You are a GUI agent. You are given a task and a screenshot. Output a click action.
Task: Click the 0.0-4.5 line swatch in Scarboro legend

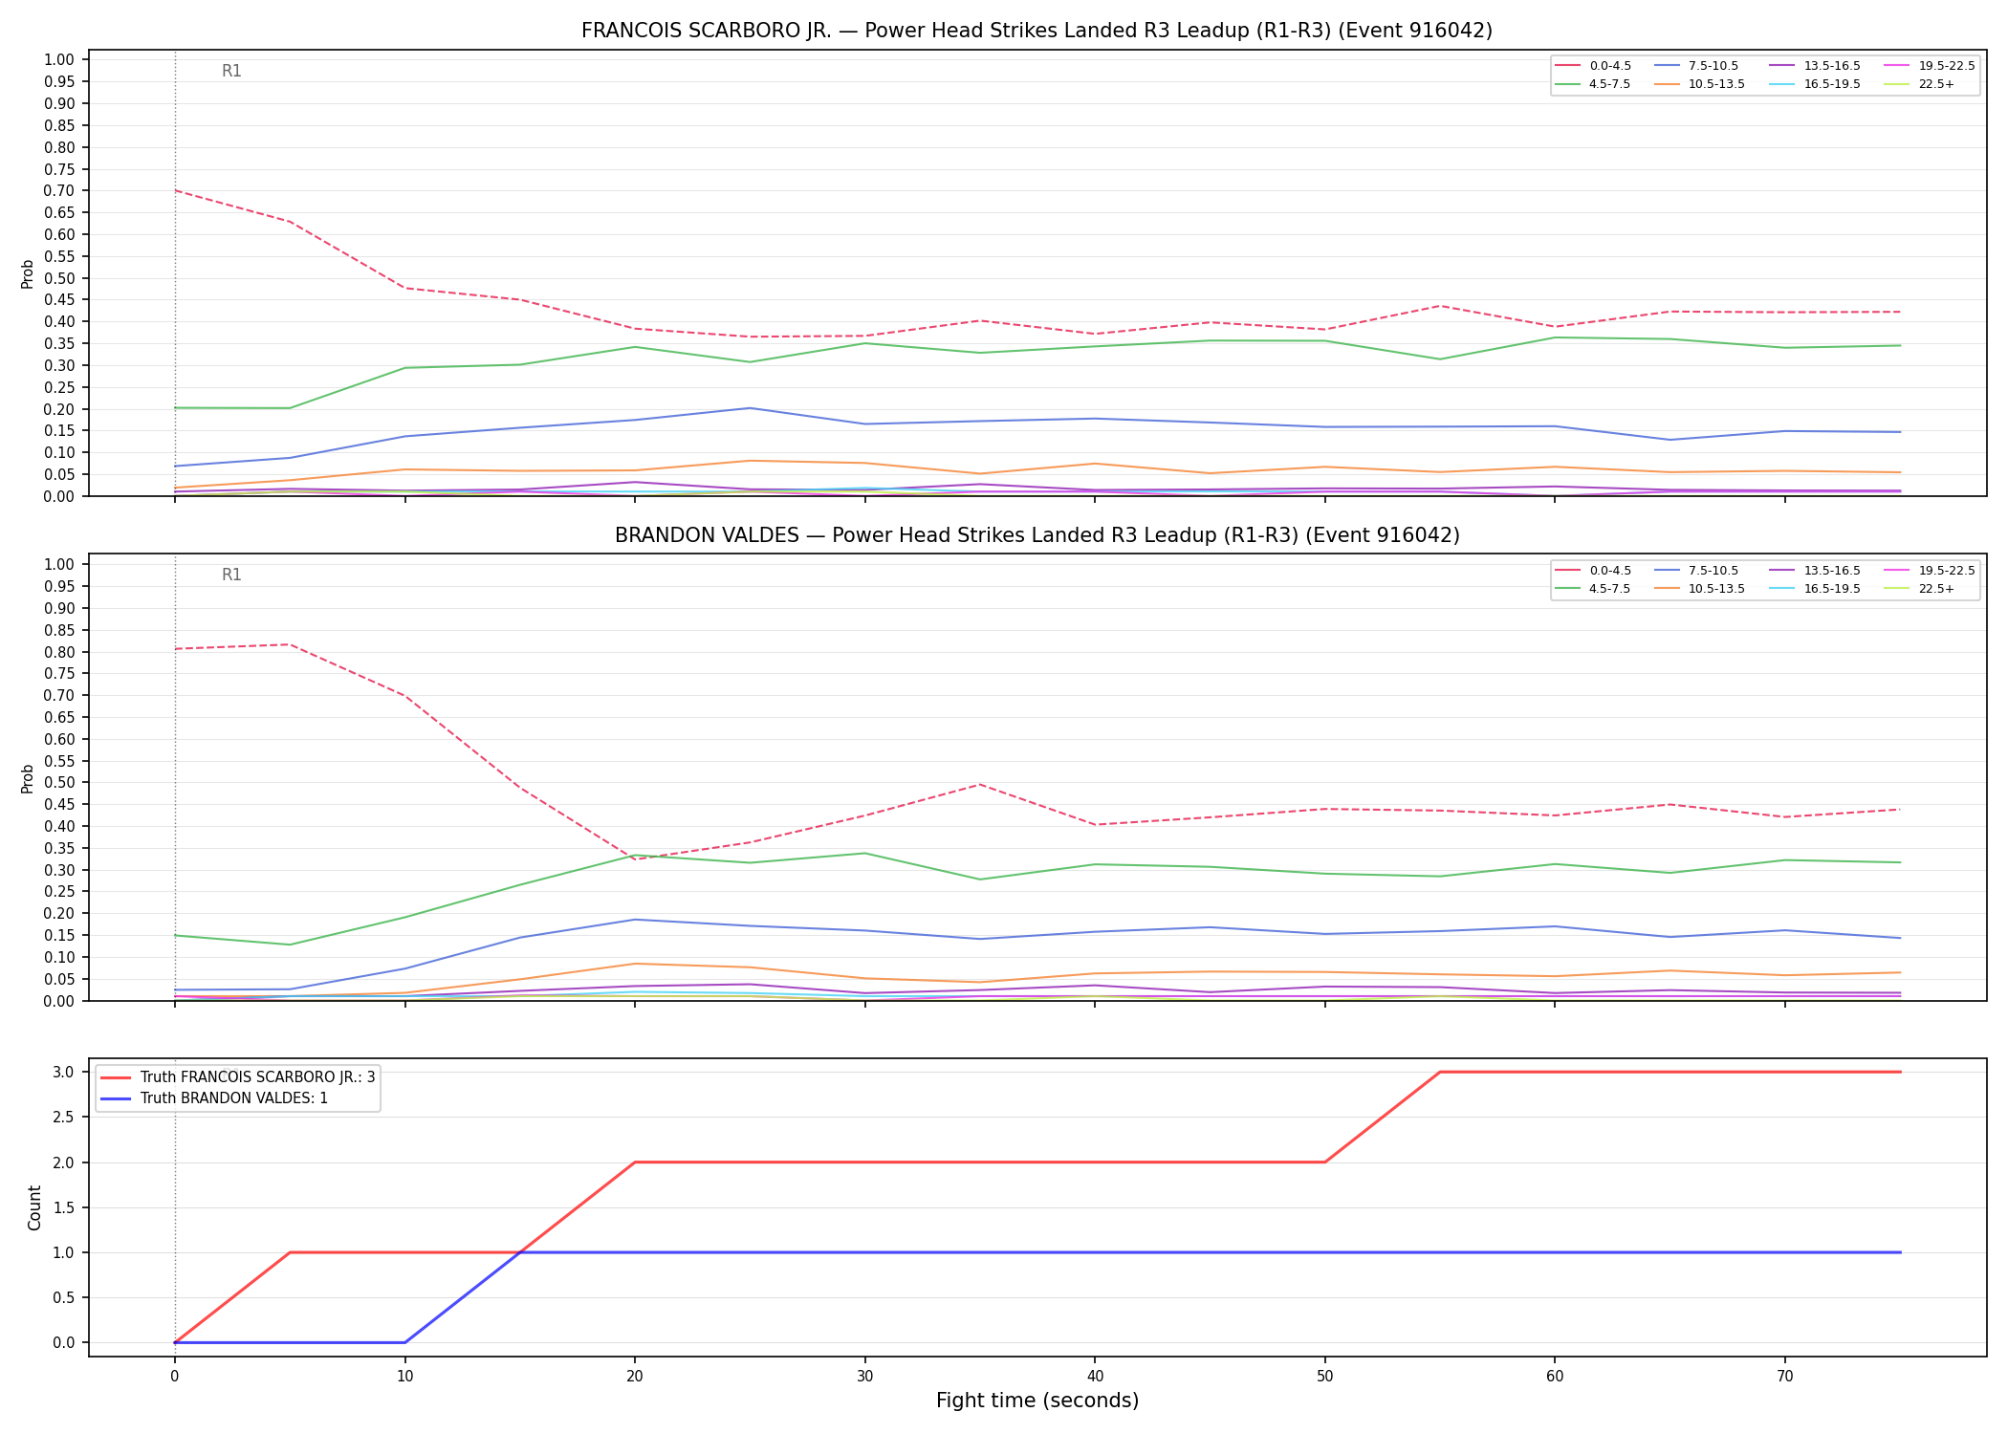point(1567,66)
